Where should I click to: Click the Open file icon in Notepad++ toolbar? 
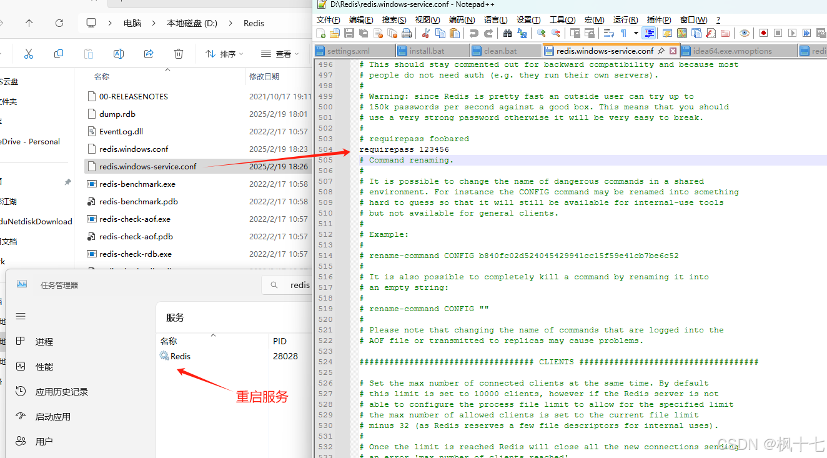click(x=334, y=33)
